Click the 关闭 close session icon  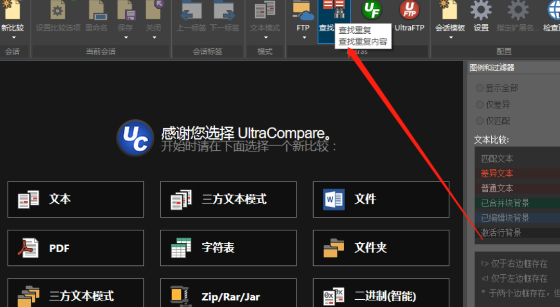pos(154,10)
